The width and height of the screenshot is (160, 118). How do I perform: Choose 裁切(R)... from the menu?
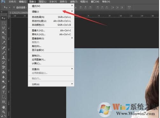51,46
